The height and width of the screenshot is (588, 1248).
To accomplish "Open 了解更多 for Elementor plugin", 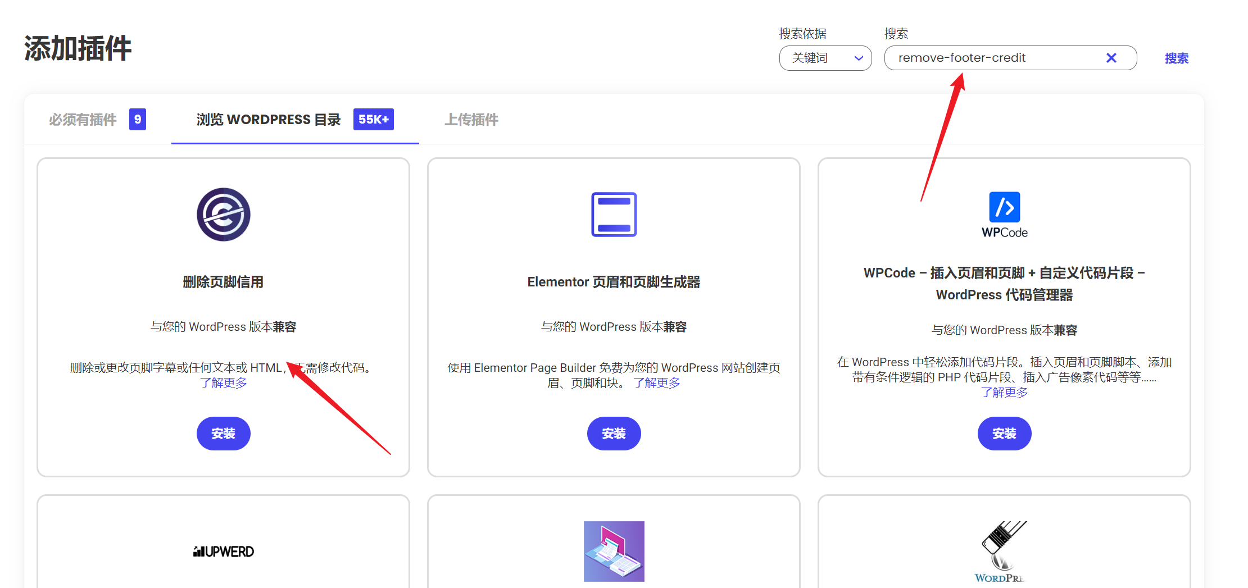I will pyautogui.click(x=656, y=383).
